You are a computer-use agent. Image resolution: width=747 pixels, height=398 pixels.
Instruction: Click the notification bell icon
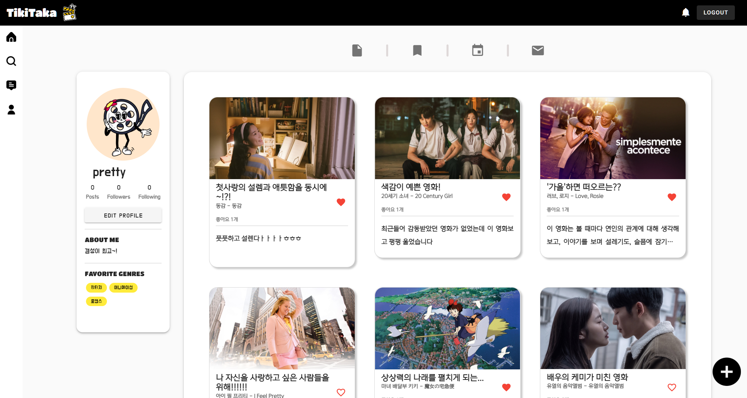pos(685,13)
